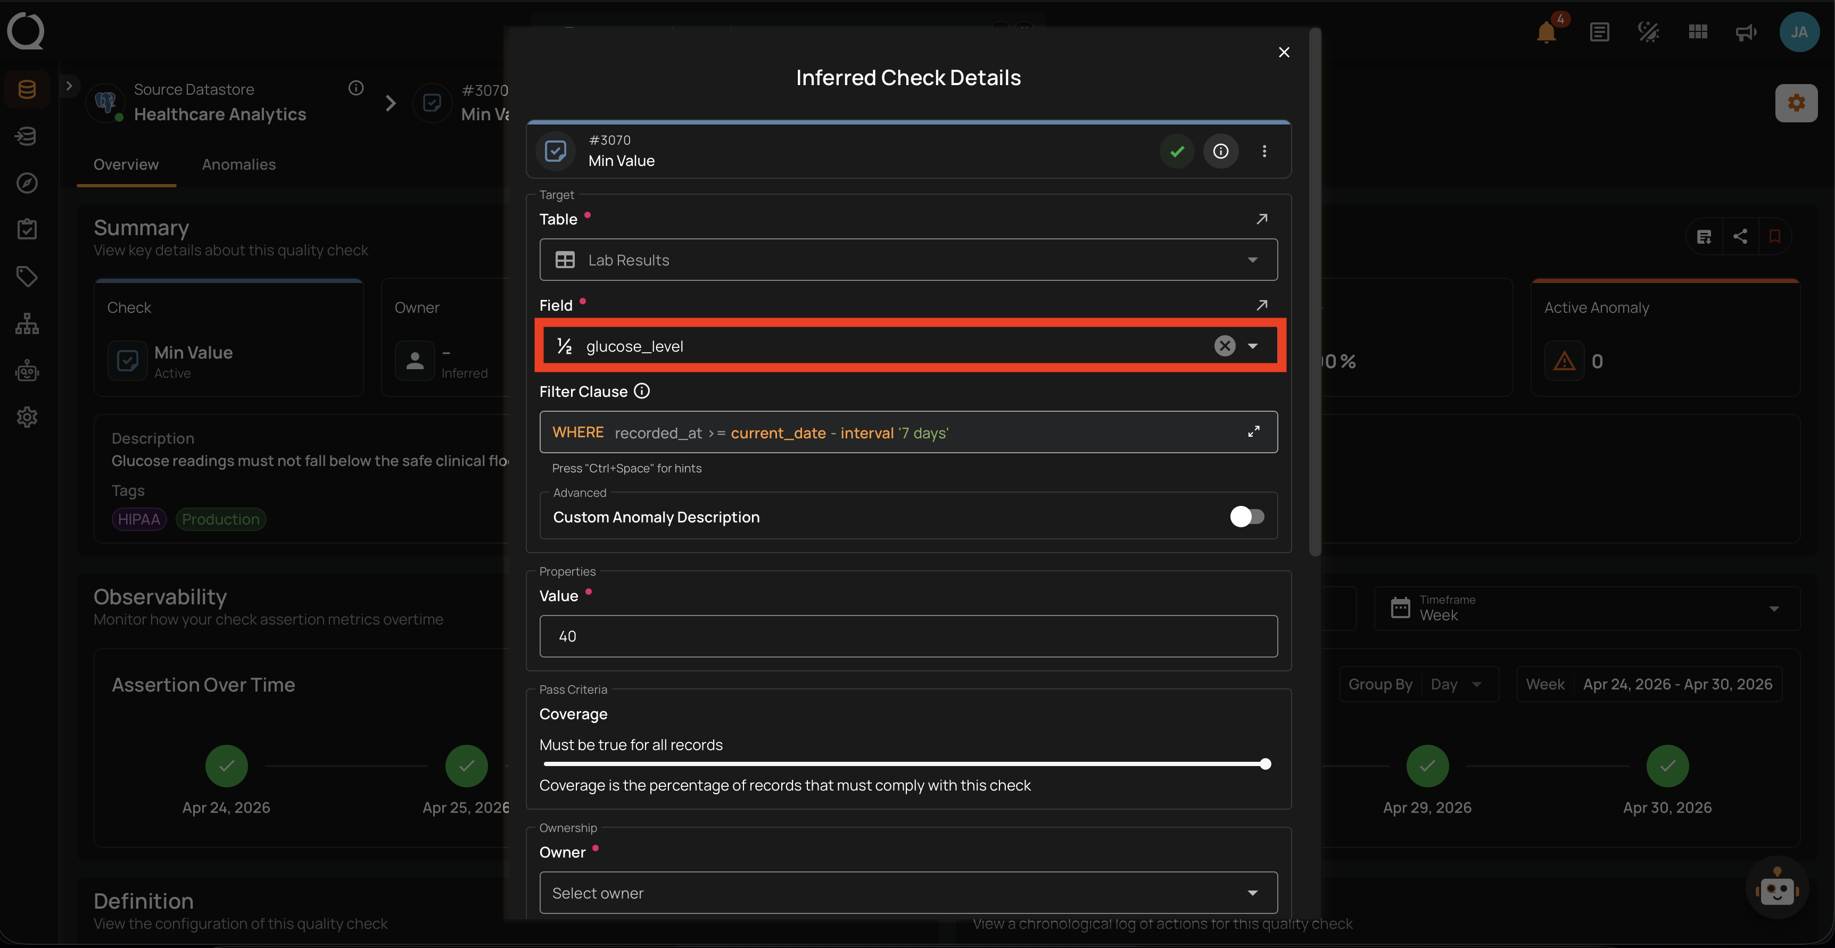Open the Table link arrow icon
Screen dimensions: 1835x948
point(1261,219)
